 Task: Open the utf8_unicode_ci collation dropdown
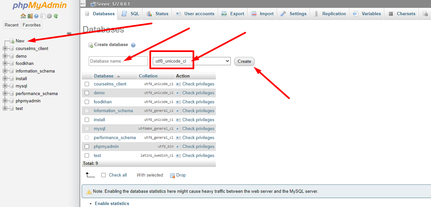tap(191, 61)
